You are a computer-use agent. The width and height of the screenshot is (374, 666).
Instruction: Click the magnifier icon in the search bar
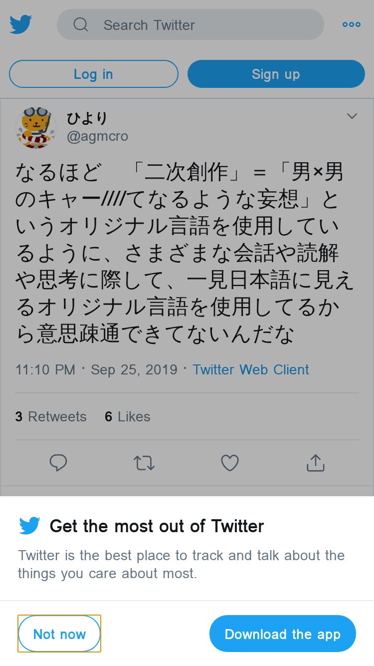click(81, 24)
